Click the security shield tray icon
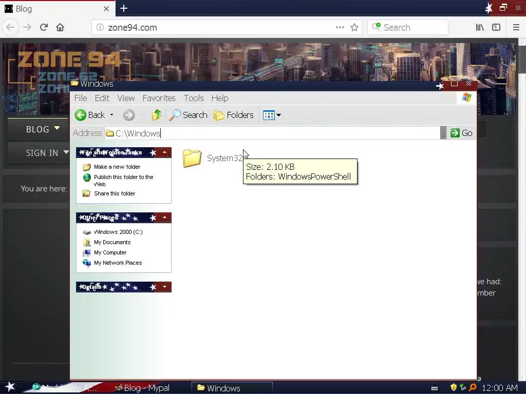This screenshot has width=526, height=394. point(454,388)
